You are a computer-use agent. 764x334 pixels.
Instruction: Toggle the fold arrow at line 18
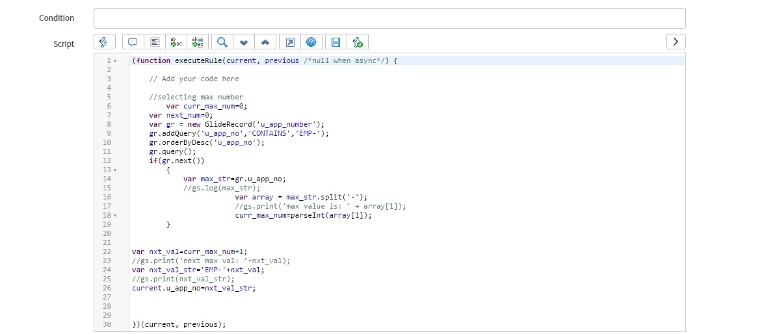115,215
